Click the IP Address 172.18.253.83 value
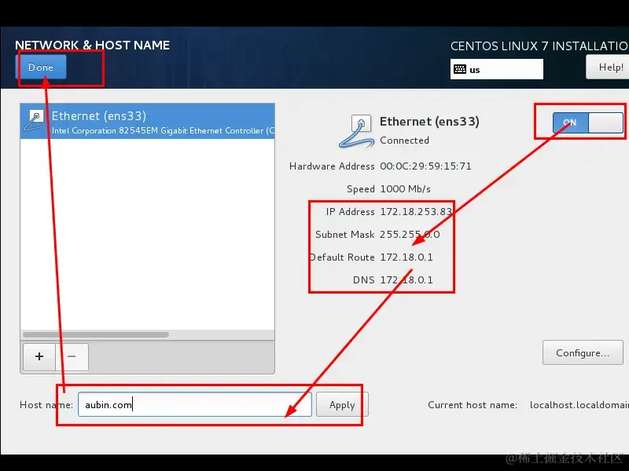Viewport: 629px width, 471px height. click(x=416, y=211)
